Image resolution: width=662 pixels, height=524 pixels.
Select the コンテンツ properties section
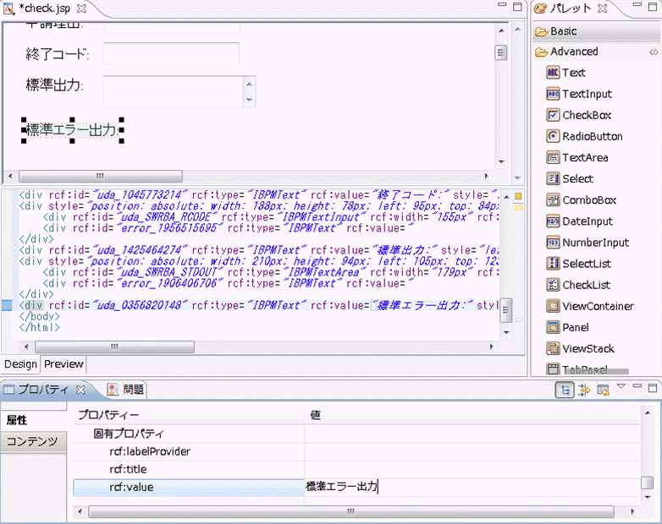click(32, 441)
